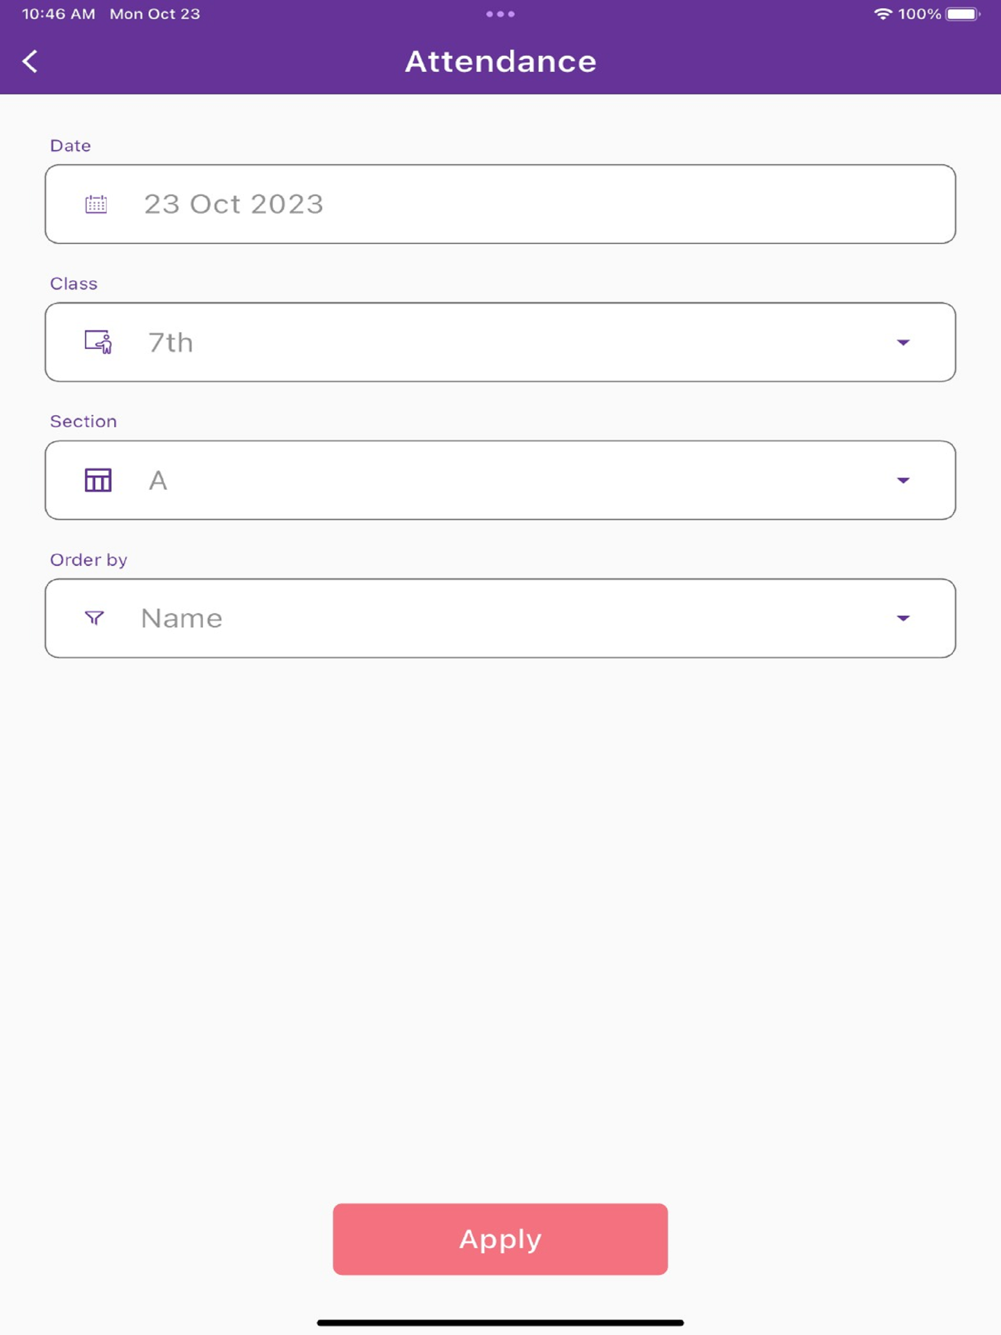Select the 7th class value
This screenshot has width=1001, height=1335.
500,342
